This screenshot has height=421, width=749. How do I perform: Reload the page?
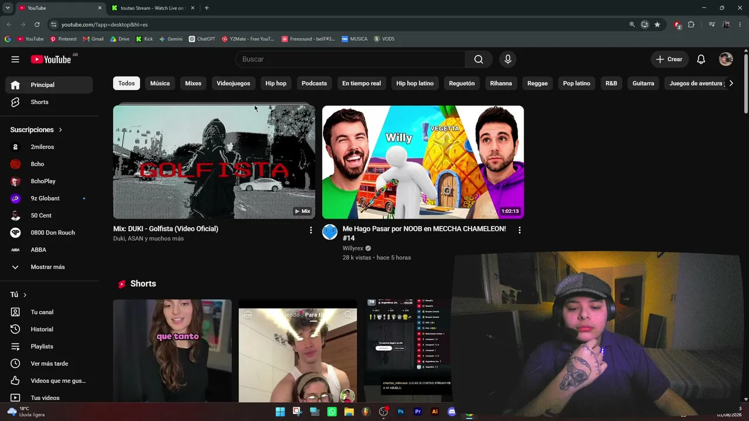point(37,25)
